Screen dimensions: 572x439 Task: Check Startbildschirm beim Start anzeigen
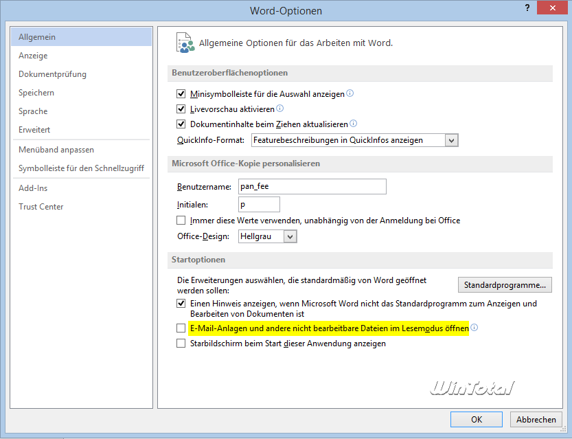tap(181, 344)
